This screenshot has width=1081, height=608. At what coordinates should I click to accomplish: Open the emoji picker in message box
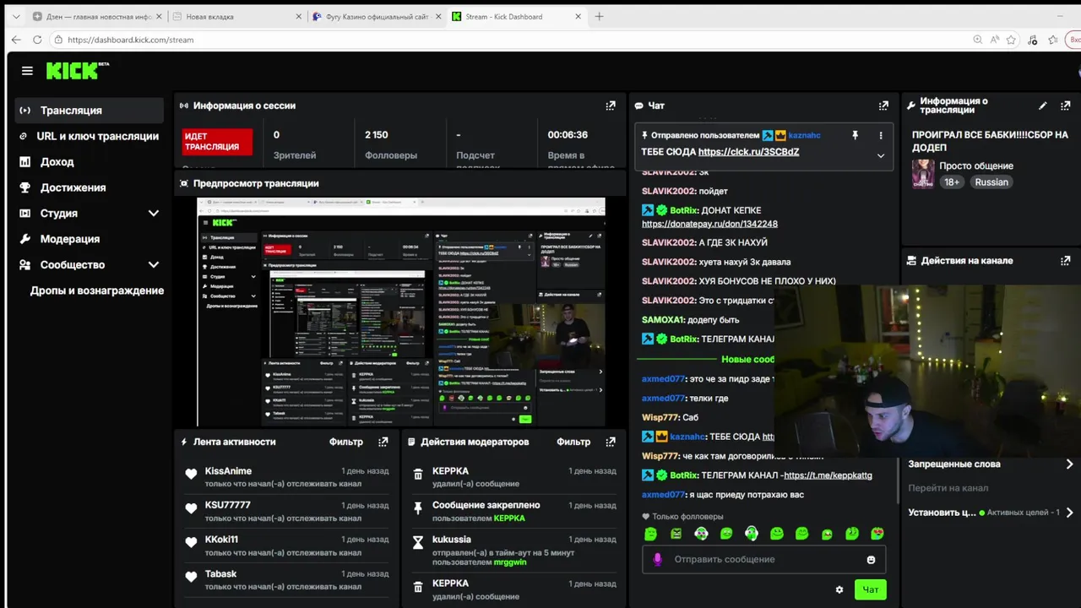coord(871,559)
